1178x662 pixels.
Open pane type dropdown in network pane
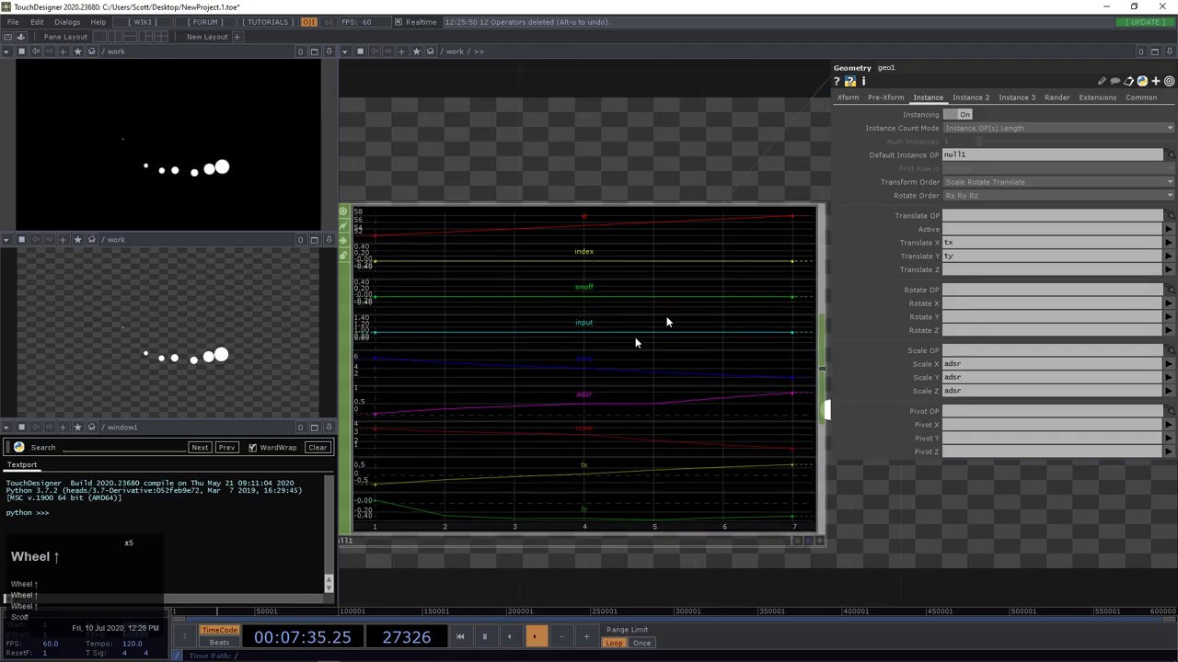tap(345, 51)
